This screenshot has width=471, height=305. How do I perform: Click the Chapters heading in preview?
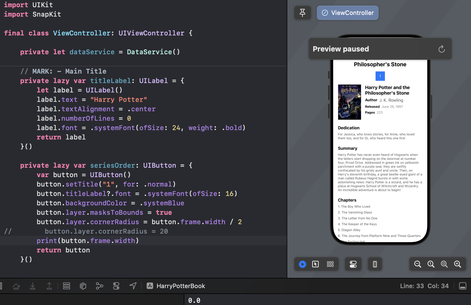pos(347,200)
